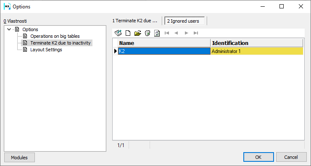
Task: Close the Options window
Action: 300,7
